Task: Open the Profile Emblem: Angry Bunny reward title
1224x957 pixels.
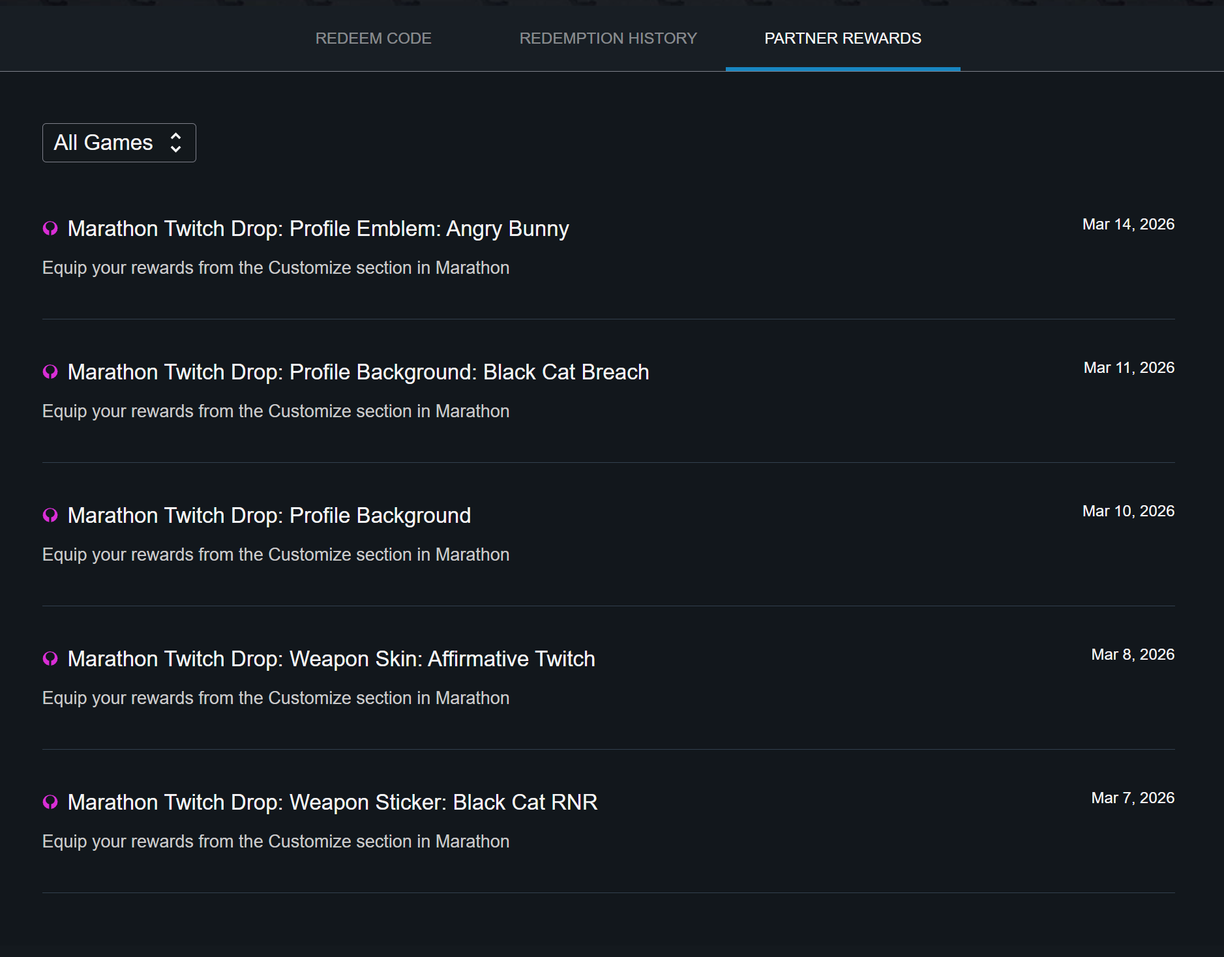Action: tap(318, 229)
